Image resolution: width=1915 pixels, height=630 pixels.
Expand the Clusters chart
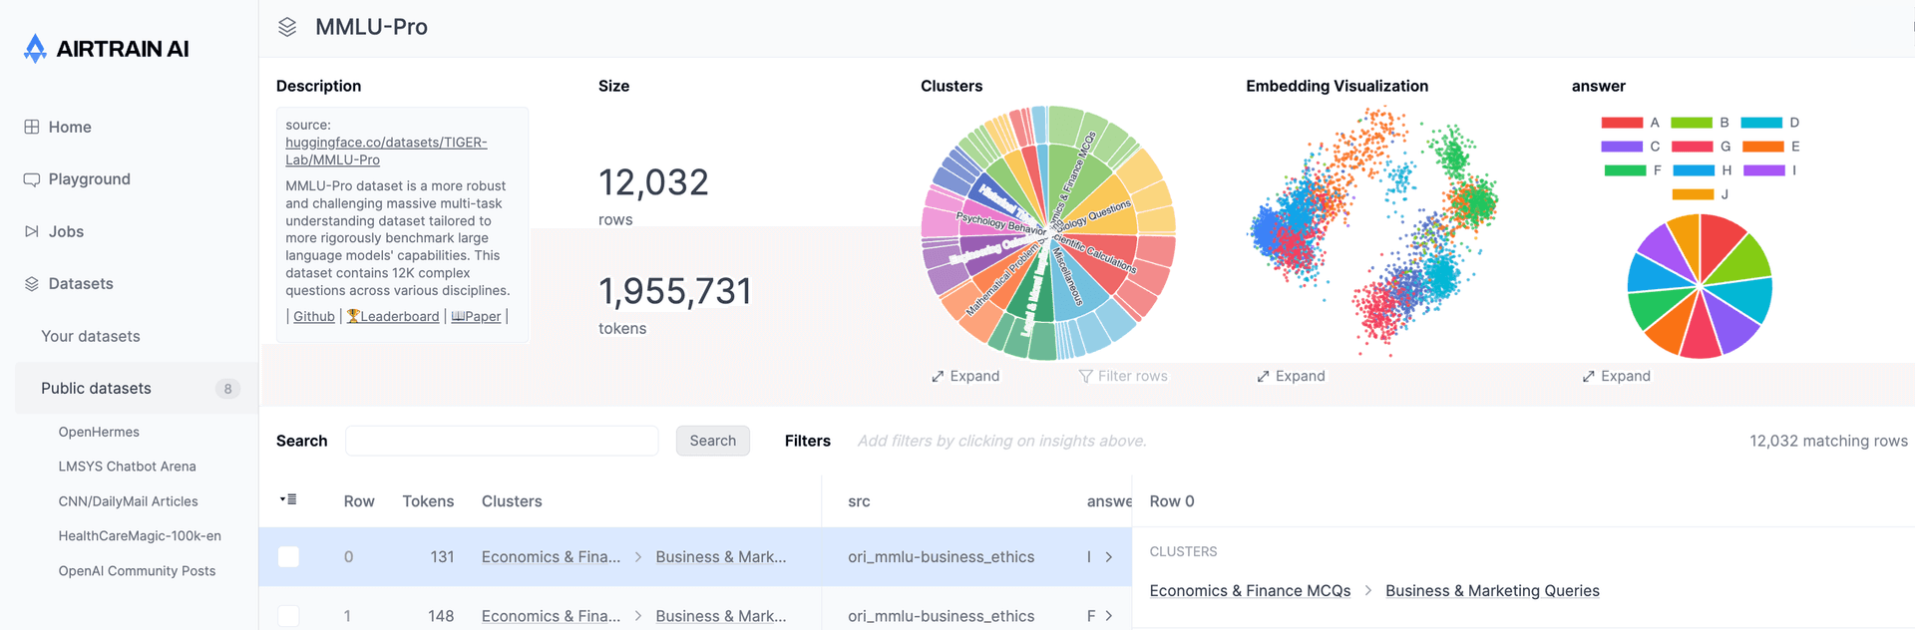coord(964,376)
